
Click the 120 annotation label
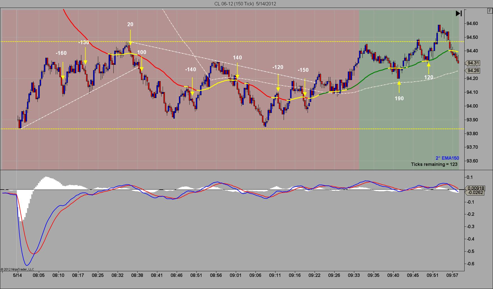[429, 77]
